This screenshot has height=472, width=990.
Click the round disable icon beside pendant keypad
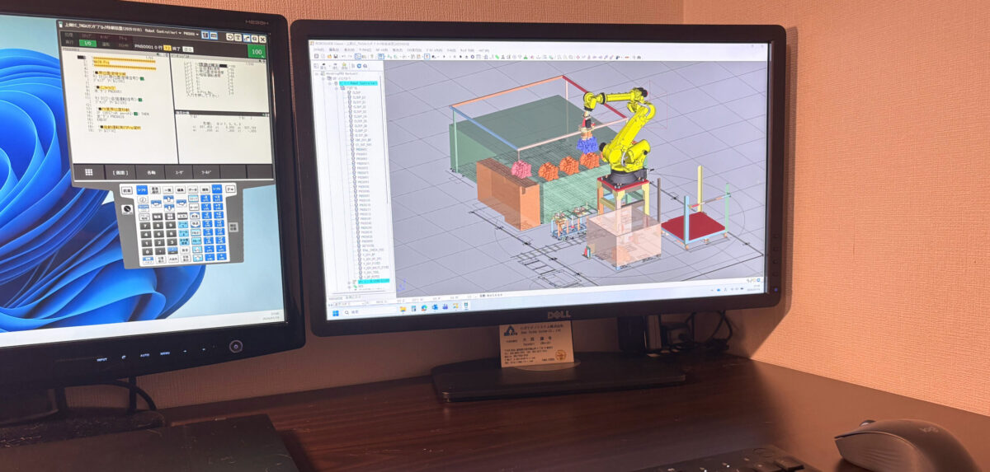[127, 208]
